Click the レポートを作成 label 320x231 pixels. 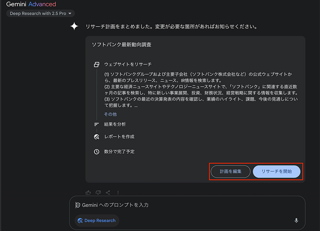[120, 137]
